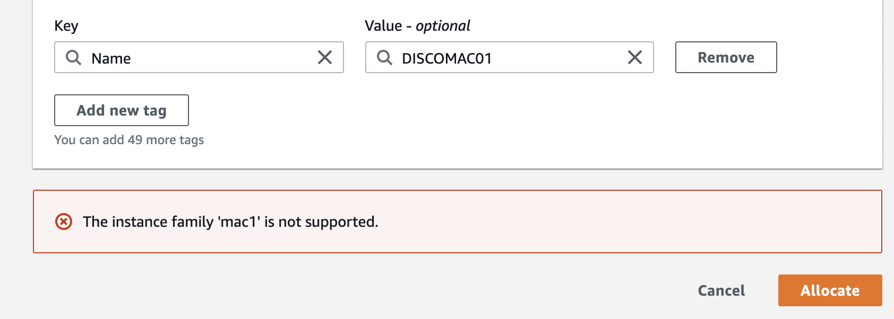Click the Value label above the field
The height and width of the screenshot is (319, 894).
click(383, 26)
